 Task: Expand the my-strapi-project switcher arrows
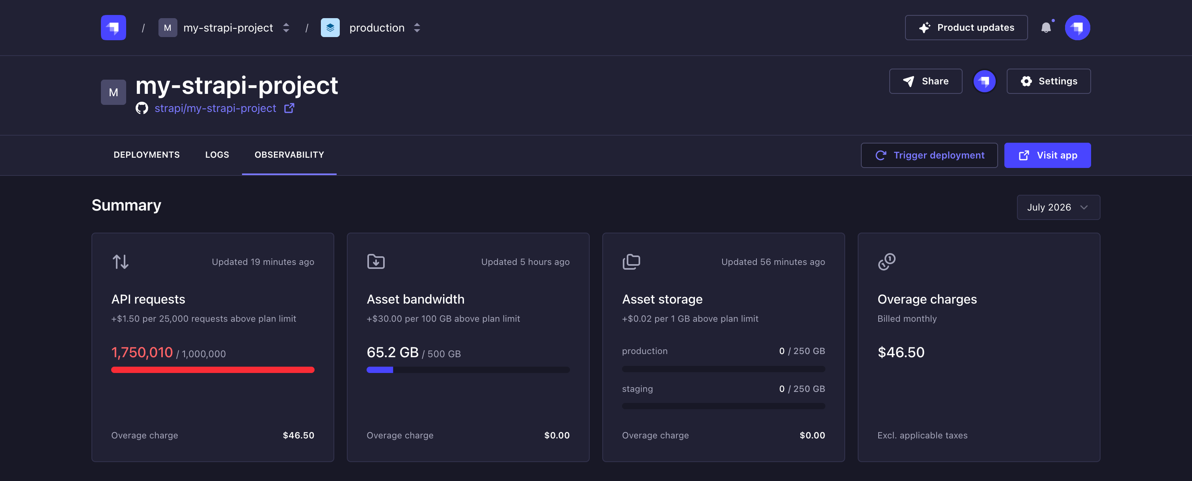click(286, 28)
